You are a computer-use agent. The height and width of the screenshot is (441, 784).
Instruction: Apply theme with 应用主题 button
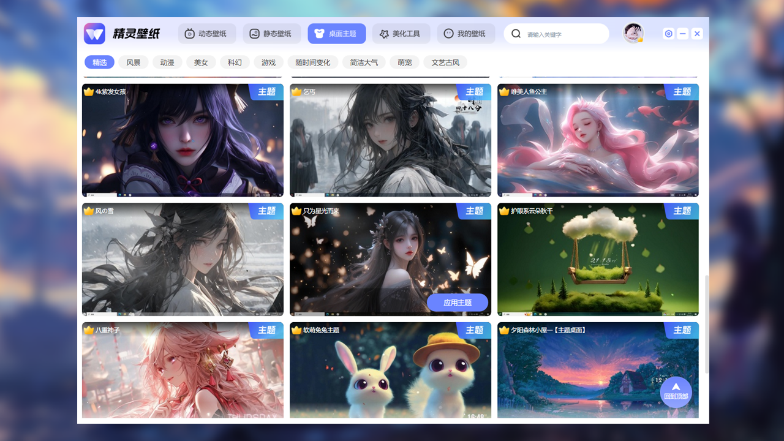[x=458, y=303]
